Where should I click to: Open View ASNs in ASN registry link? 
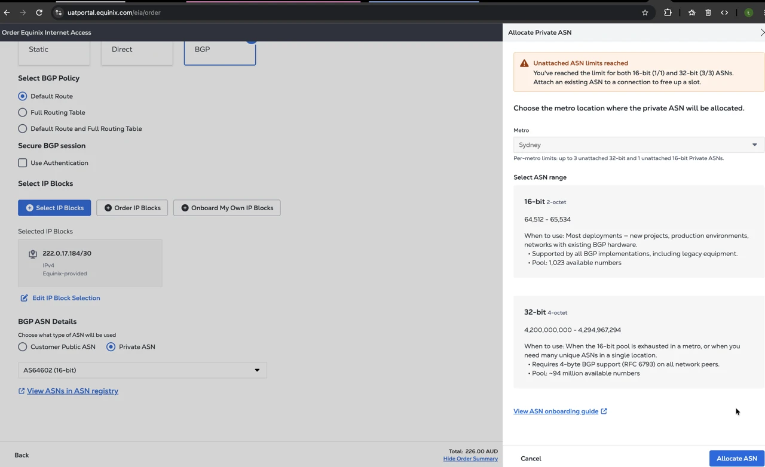[x=68, y=391]
